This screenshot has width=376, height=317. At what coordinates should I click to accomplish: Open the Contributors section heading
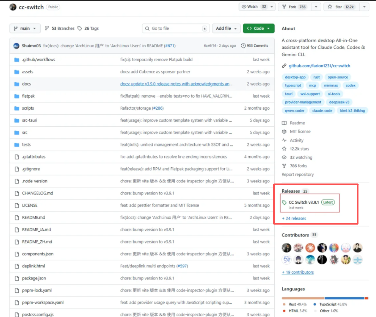tap(295, 235)
